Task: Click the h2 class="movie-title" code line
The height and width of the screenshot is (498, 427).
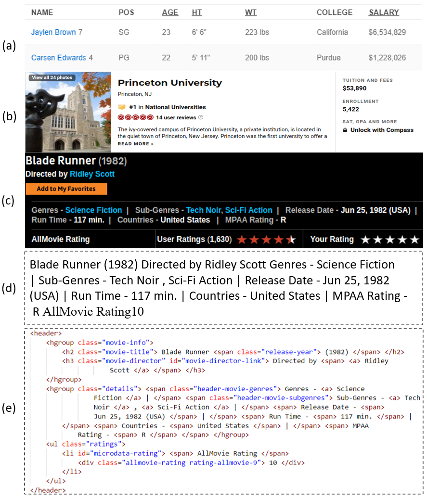Action: pos(233,352)
